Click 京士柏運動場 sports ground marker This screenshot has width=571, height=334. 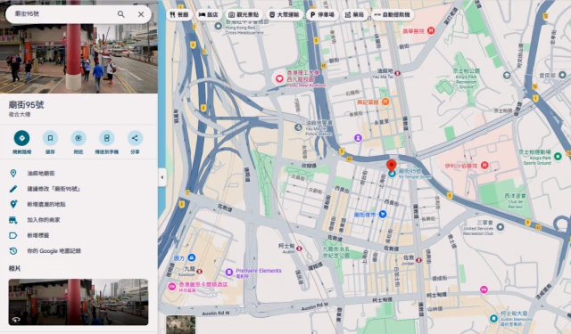558,157
